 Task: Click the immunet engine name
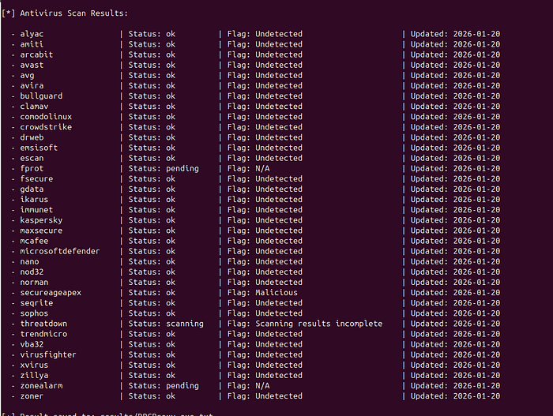[x=36, y=210]
